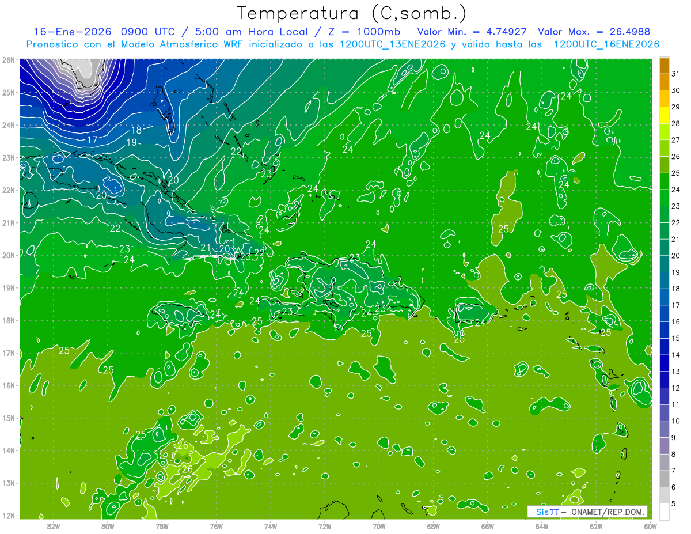Image resolution: width=691 pixels, height=534 pixels.
Task: Click the "17" contour label on the map
Action: coord(92,140)
